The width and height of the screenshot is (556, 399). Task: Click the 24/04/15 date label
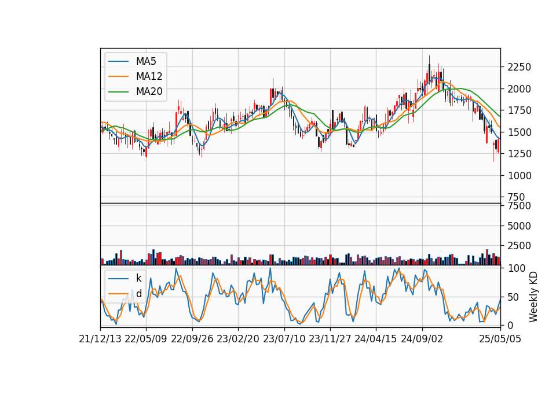pyautogui.click(x=376, y=339)
